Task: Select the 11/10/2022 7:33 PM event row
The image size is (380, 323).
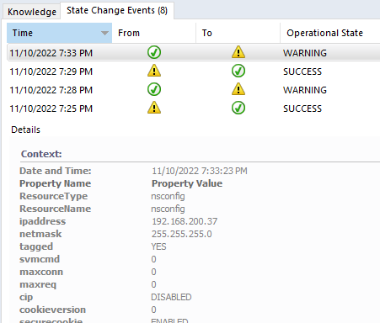Action: 194,52
